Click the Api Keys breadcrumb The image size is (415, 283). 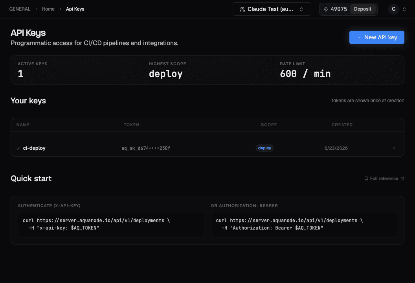tap(75, 9)
